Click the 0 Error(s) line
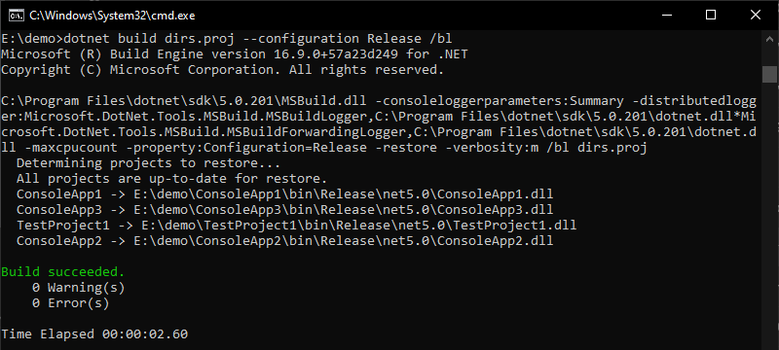The width and height of the screenshot is (779, 350). point(70,303)
